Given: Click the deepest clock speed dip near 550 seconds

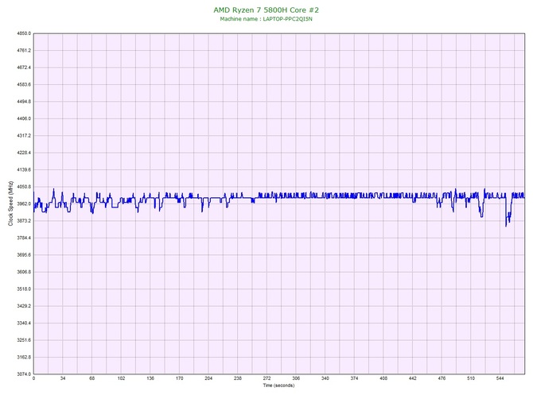Looking at the screenshot, I should (506, 225).
